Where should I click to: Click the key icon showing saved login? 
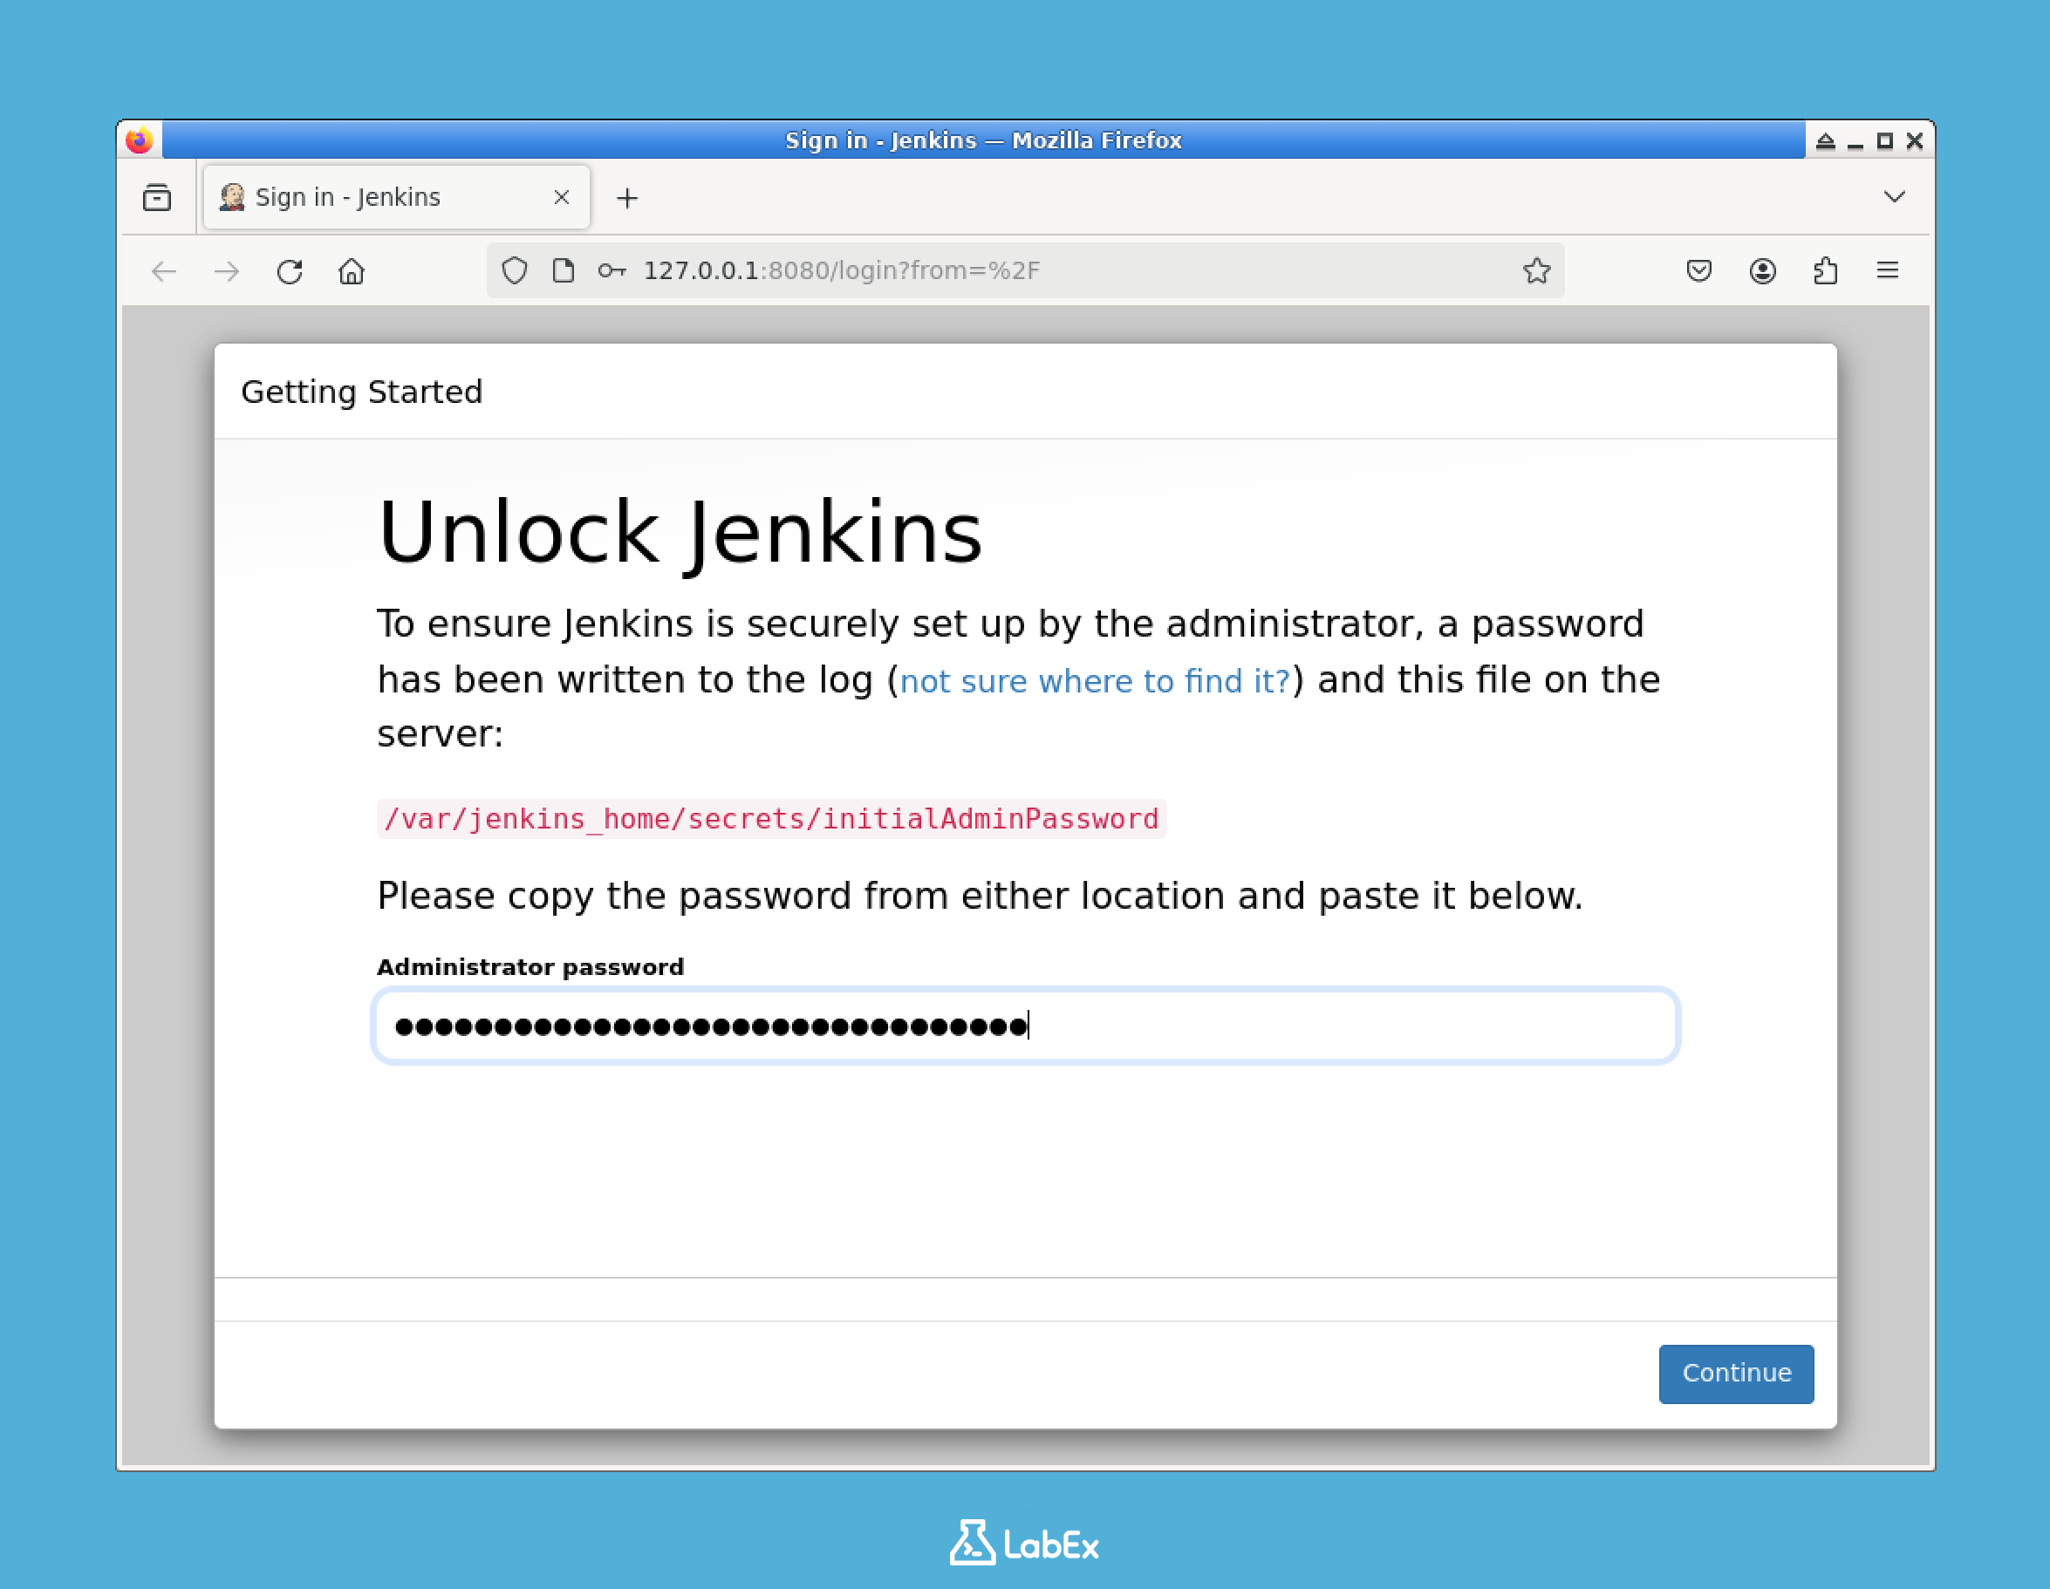(x=611, y=271)
